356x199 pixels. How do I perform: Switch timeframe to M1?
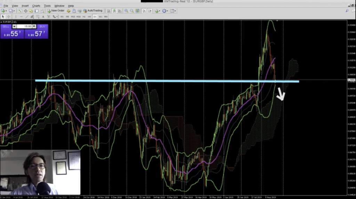click(62, 17)
